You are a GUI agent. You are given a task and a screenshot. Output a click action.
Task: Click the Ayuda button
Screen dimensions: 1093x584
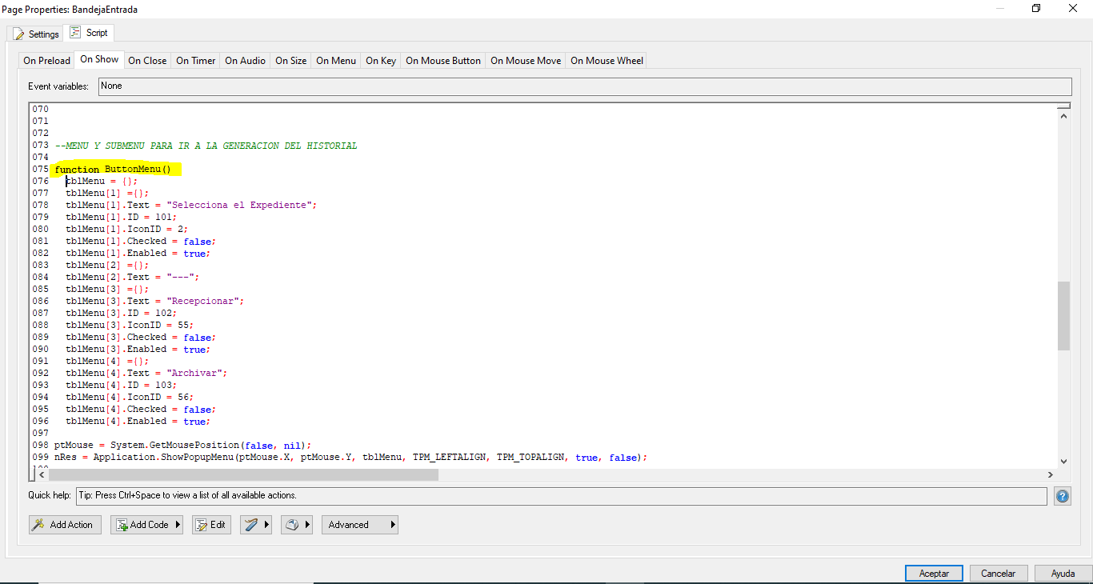1063,574
